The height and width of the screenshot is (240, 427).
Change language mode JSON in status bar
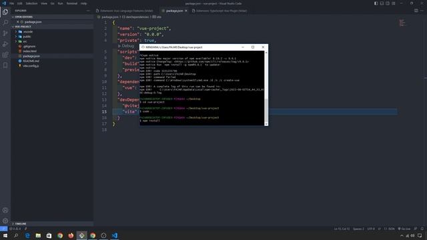390,229
